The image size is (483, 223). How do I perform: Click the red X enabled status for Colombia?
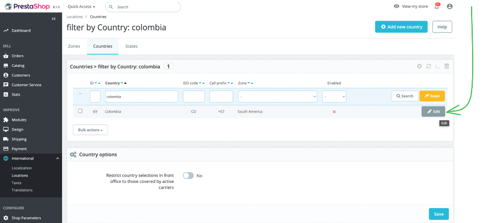[334, 112]
